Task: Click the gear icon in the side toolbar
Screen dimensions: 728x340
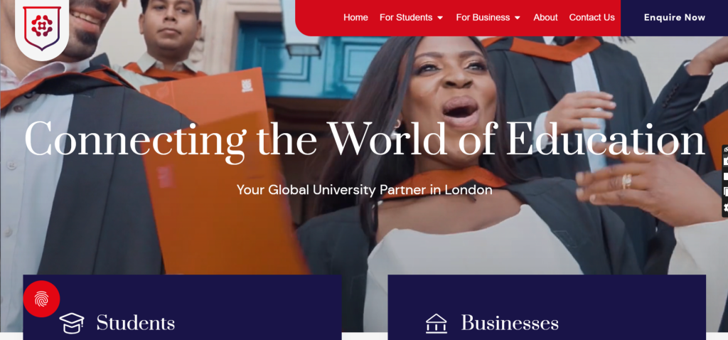Action: tap(726, 207)
